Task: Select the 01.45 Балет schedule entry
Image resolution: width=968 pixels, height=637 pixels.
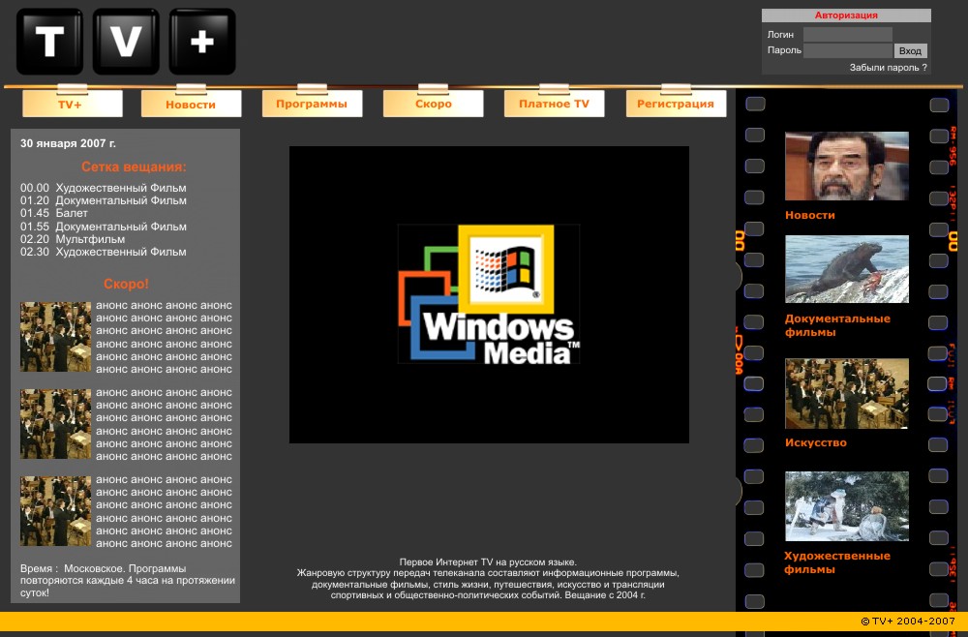Action: [53, 213]
